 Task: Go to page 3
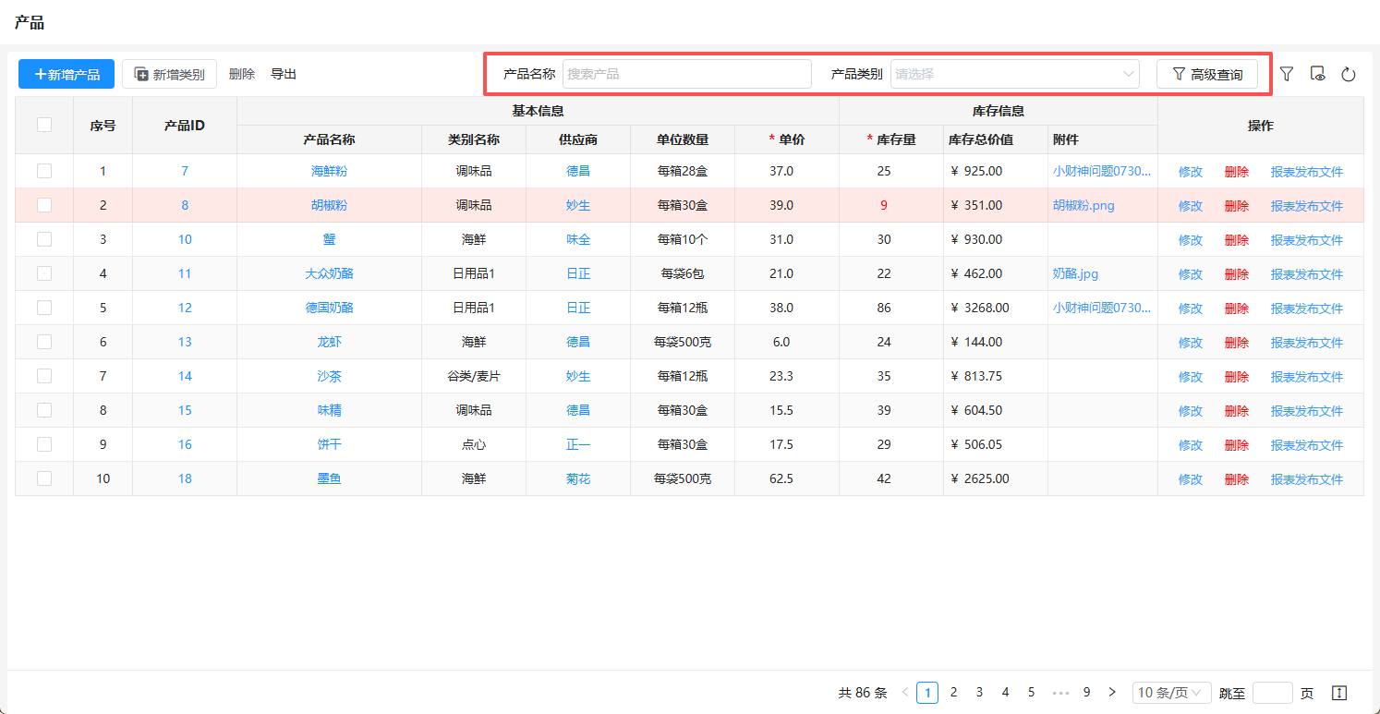979,692
